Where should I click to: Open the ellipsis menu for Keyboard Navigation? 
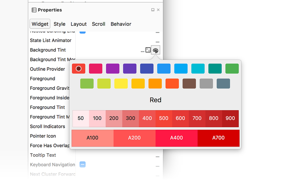point(158,165)
